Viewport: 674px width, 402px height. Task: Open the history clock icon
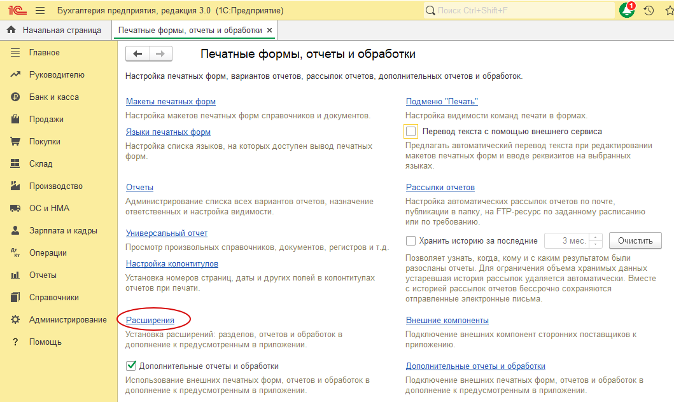[647, 10]
